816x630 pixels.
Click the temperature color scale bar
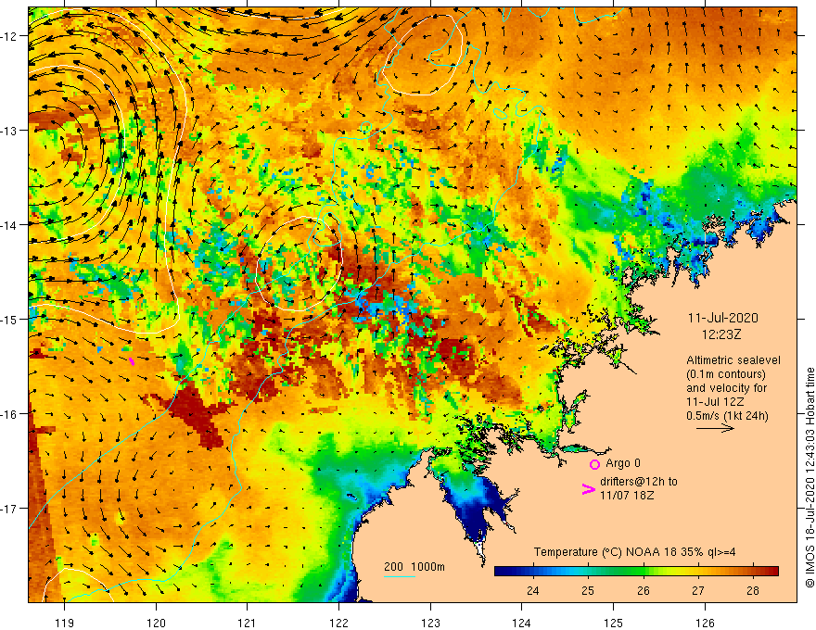coord(636,572)
